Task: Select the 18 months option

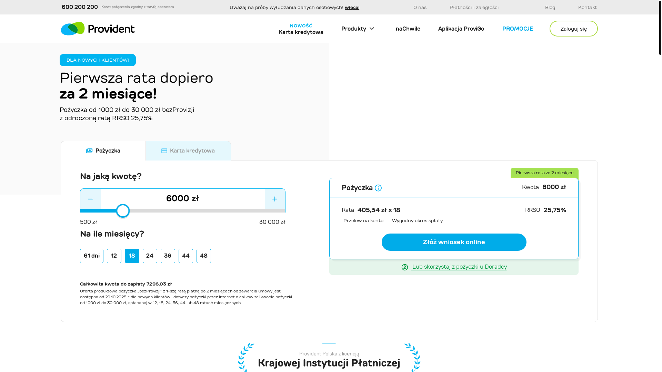Action: coord(132,256)
